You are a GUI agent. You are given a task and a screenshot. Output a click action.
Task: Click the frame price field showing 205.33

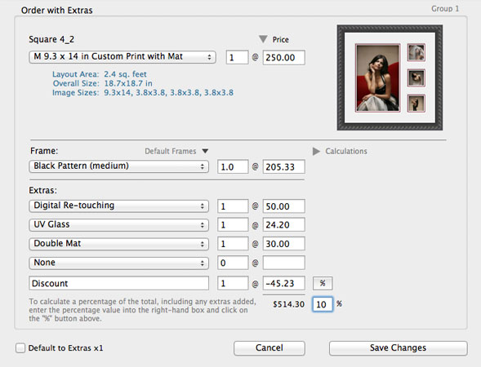click(283, 166)
